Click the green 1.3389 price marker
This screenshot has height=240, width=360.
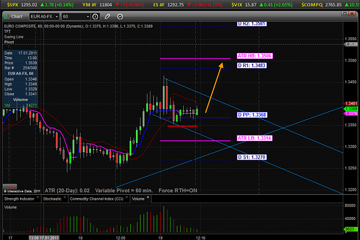coord(351,109)
